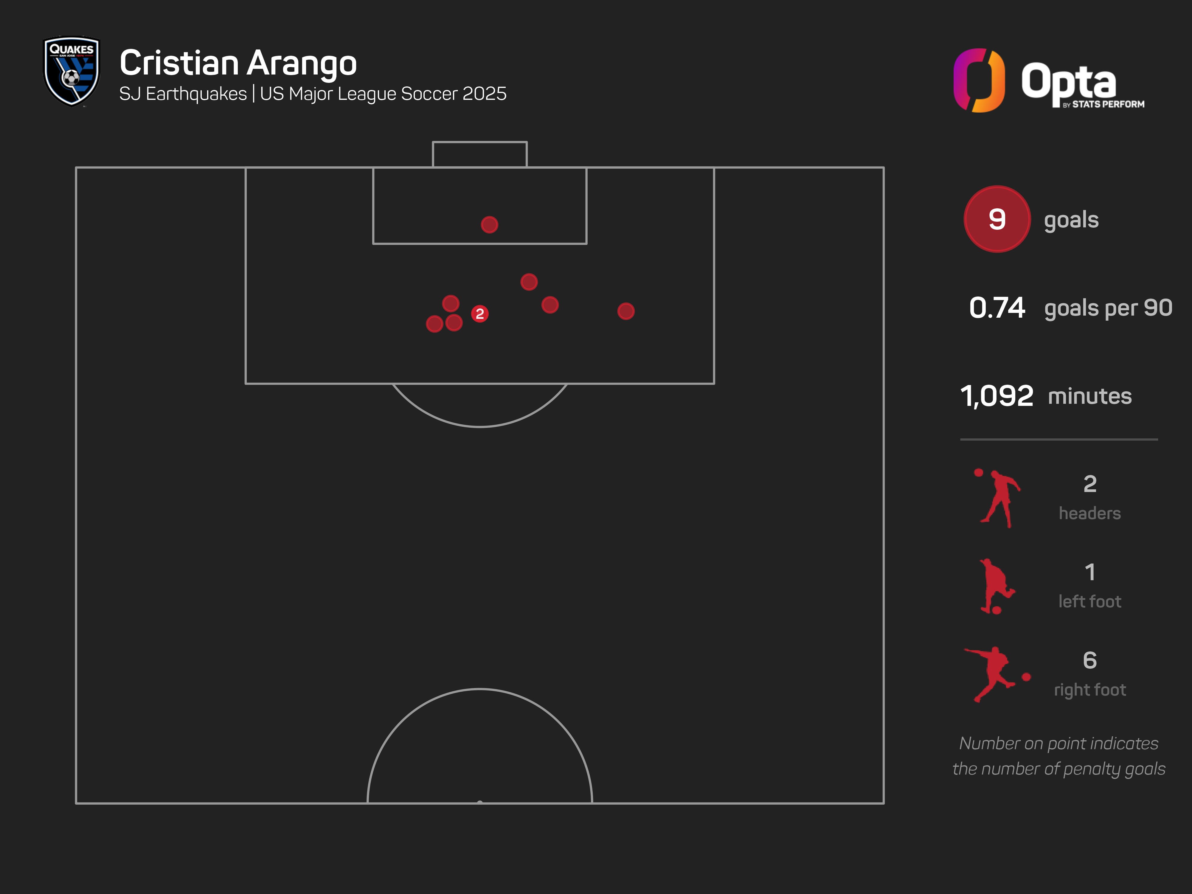Select the penalty goal point numbered 2
1192x894 pixels.
coord(479,313)
